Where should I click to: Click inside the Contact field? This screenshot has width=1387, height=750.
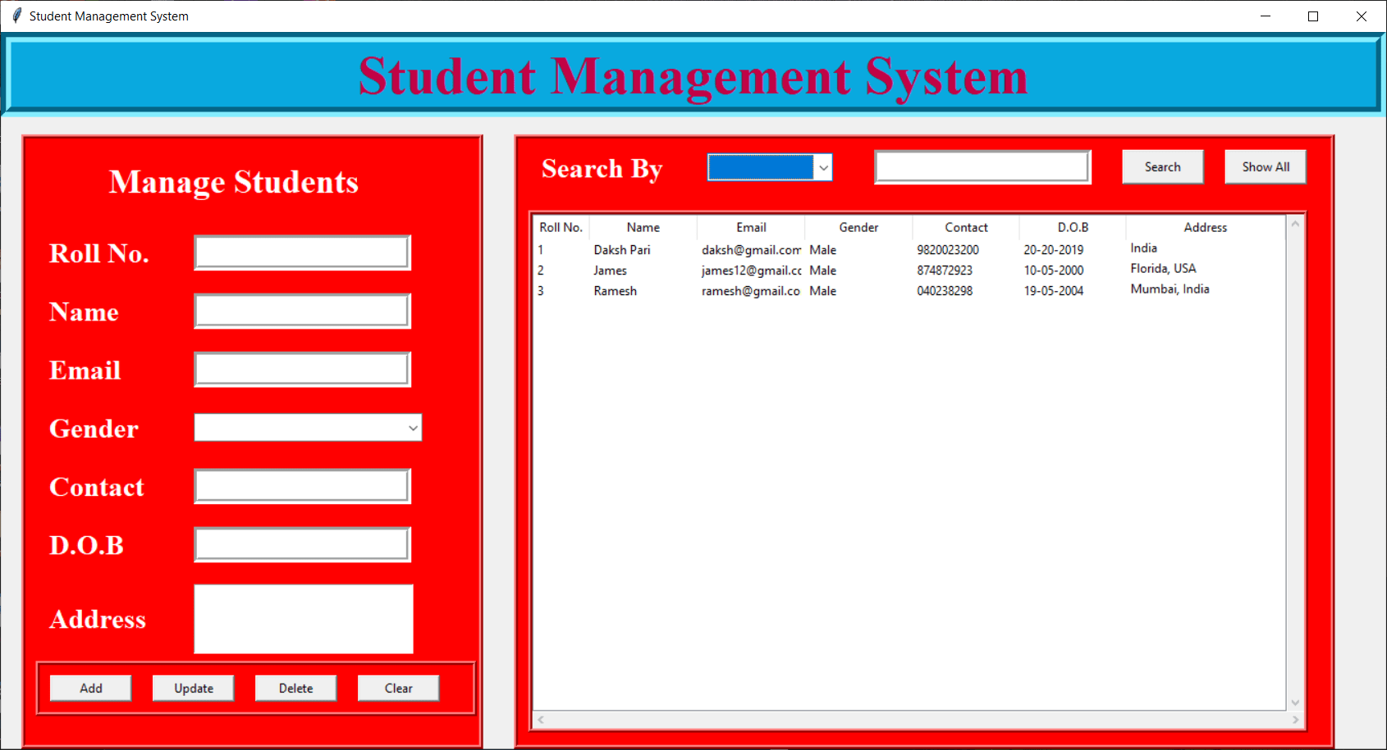click(301, 485)
